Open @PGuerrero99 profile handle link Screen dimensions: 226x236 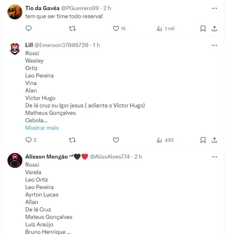pos(78,8)
